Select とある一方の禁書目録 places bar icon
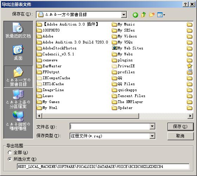 (18, 76)
